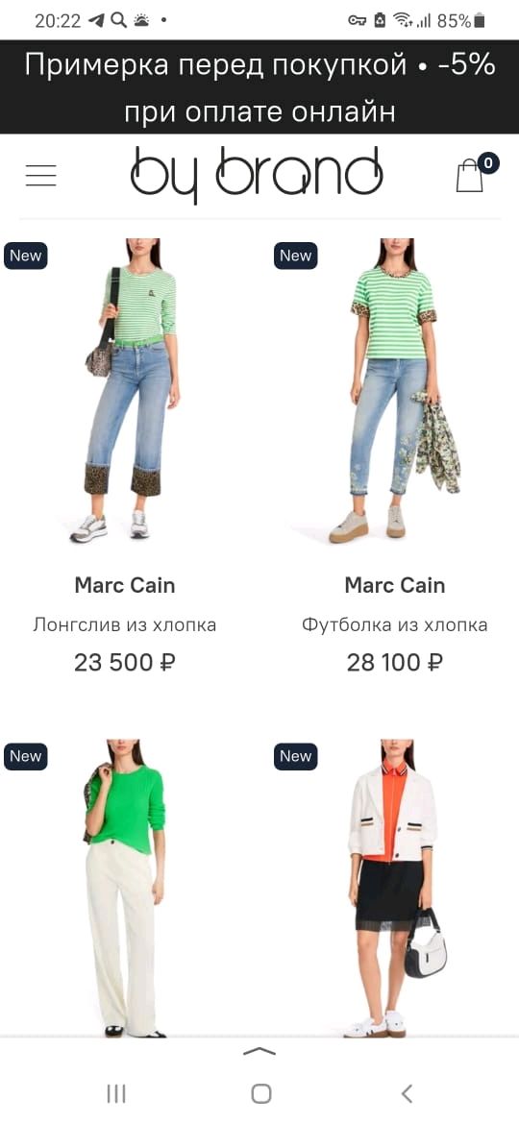519x1124 pixels.
Task: Tap the Android back button
Action: tap(407, 1093)
